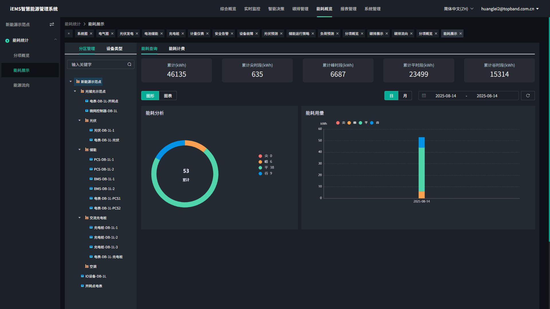Open the 简体中文(ZH) language dropdown
The height and width of the screenshot is (309, 550).
[459, 9]
